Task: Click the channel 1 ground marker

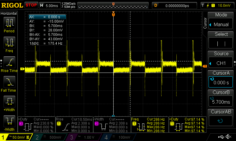Action: pyautogui.click(x=22, y=69)
